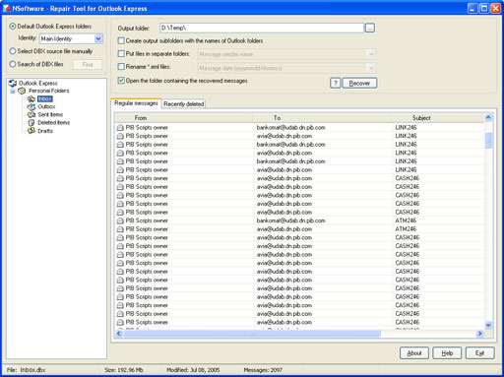The width and height of the screenshot is (504, 377).
Task: Click second ATM246 subject cell
Action: coord(406,229)
